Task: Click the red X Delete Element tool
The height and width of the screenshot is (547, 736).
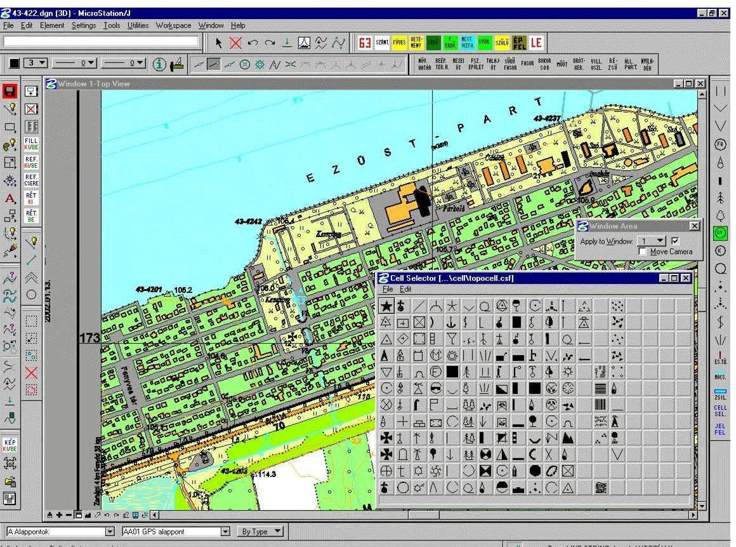Action: click(x=235, y=43)
